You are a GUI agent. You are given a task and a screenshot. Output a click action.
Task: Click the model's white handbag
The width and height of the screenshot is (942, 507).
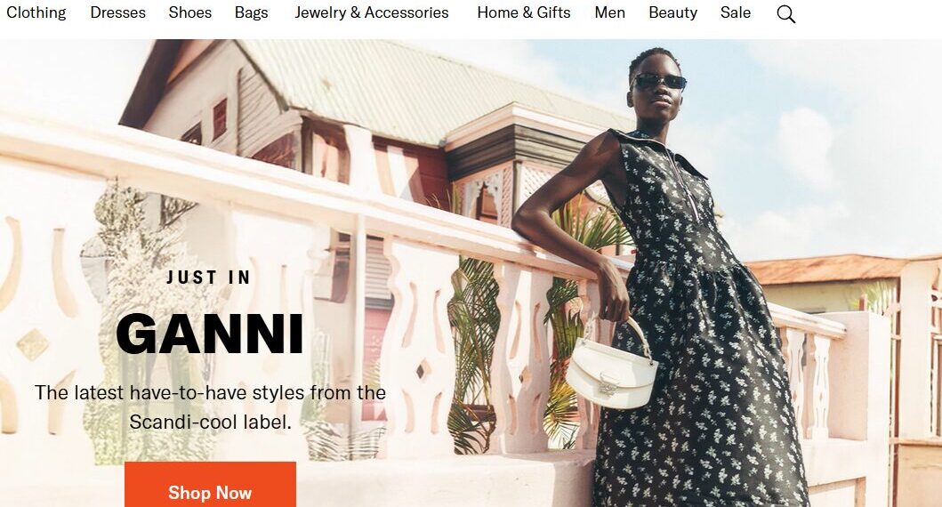612,365
